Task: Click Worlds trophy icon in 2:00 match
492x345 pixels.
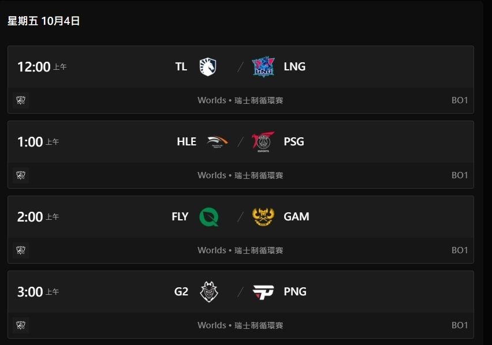Action: pos(21,250)
